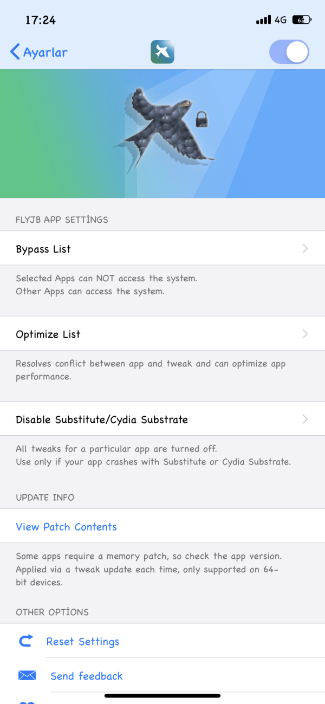325x704 pixels.
Task: Tap the back chevron arrow icon
Action: 15,52
